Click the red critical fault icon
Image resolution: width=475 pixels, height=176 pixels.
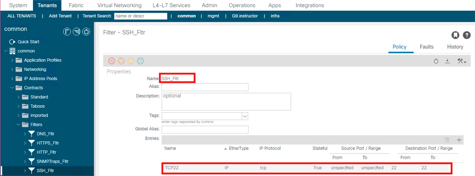112,61
